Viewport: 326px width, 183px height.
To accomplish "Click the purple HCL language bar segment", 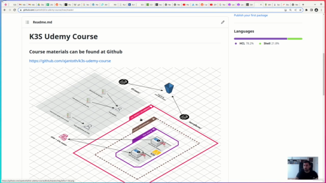I will click(x=260, y=39).
